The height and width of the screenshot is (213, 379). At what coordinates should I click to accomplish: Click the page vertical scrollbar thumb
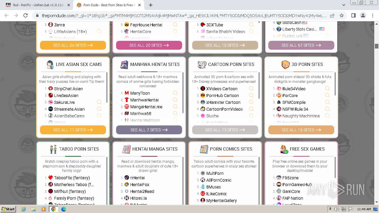coord(377,46)
